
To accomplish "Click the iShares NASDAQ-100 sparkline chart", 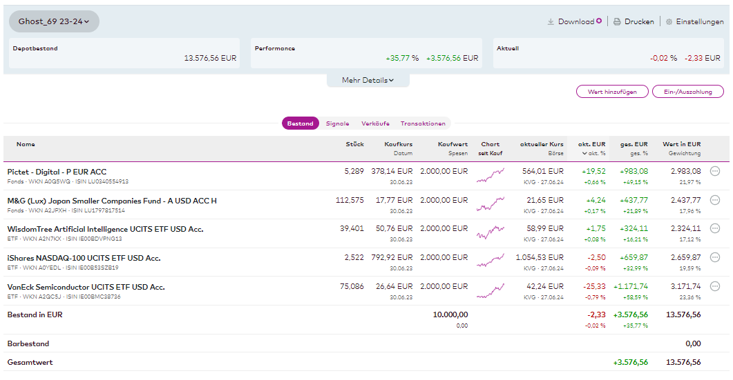I will click(490, 261).
